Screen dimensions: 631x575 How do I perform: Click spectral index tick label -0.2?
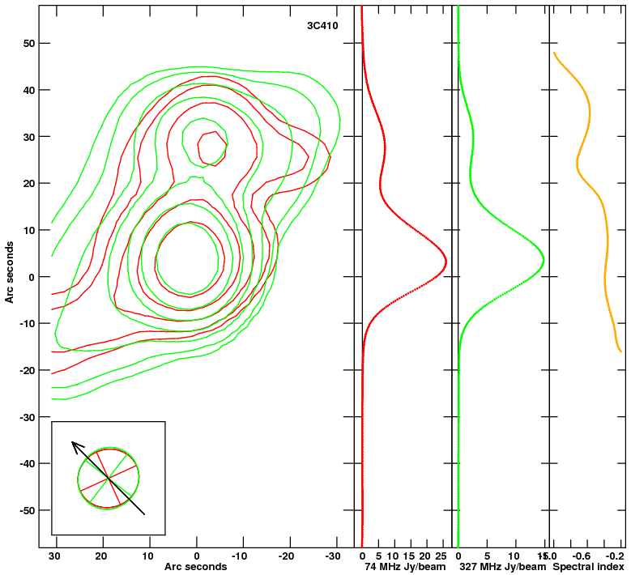[x=616, y=556]
